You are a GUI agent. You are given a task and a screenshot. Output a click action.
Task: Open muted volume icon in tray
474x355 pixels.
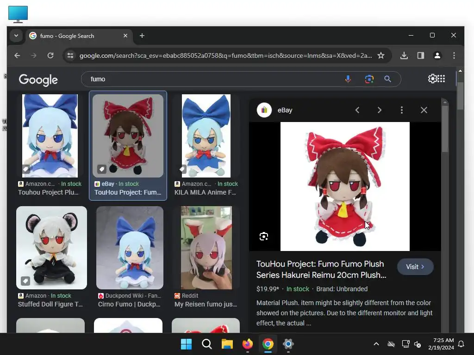pos(418,344)
